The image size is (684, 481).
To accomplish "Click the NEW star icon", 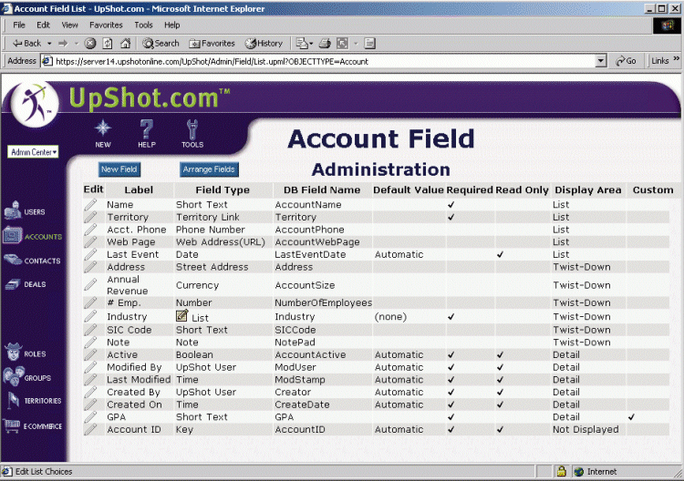I will tap(103, 128).
